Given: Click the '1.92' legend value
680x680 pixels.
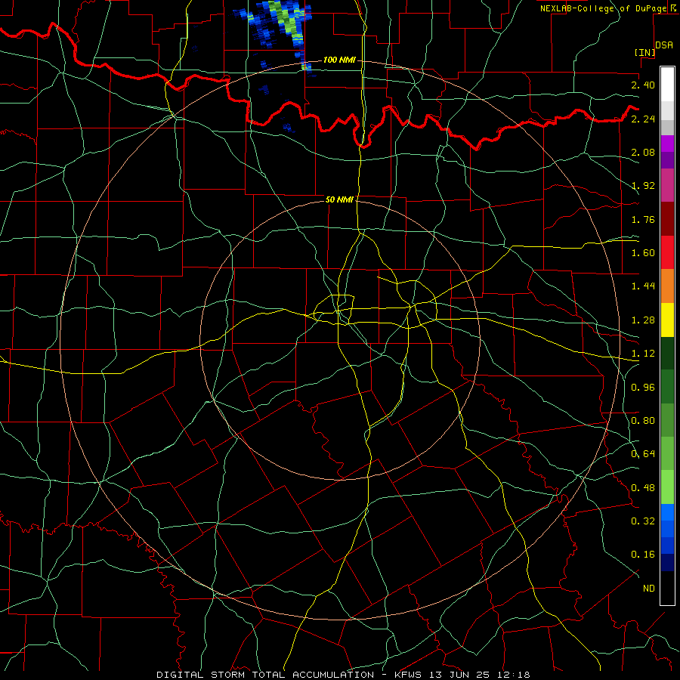Looking at the screenshot, I should (x=643, y=186).
